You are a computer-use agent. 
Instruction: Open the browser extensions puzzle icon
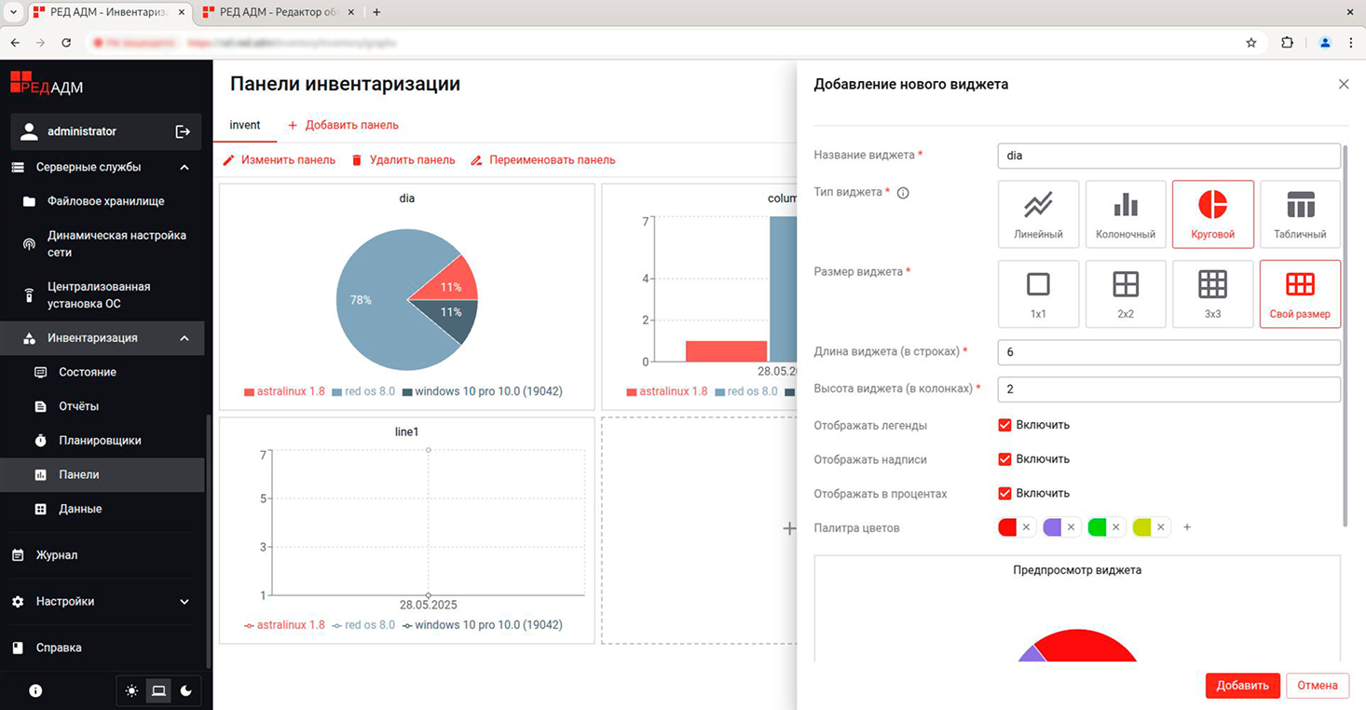tap(1287, 43)
